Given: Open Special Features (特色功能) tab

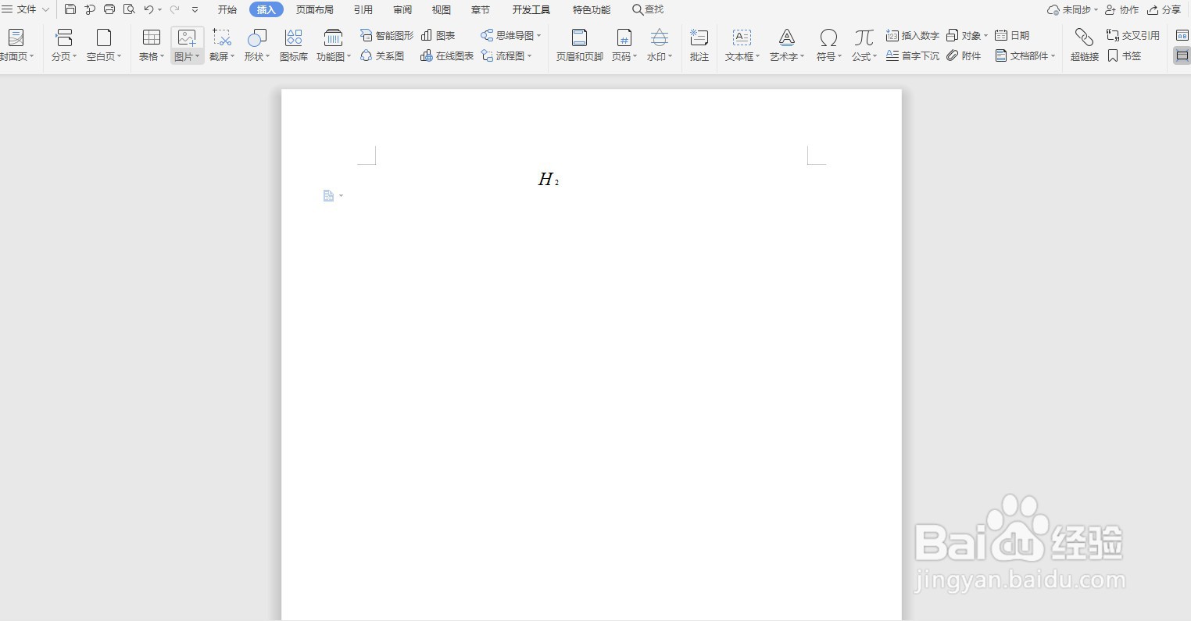Looking at the screenshot, I should coord(592,9).
